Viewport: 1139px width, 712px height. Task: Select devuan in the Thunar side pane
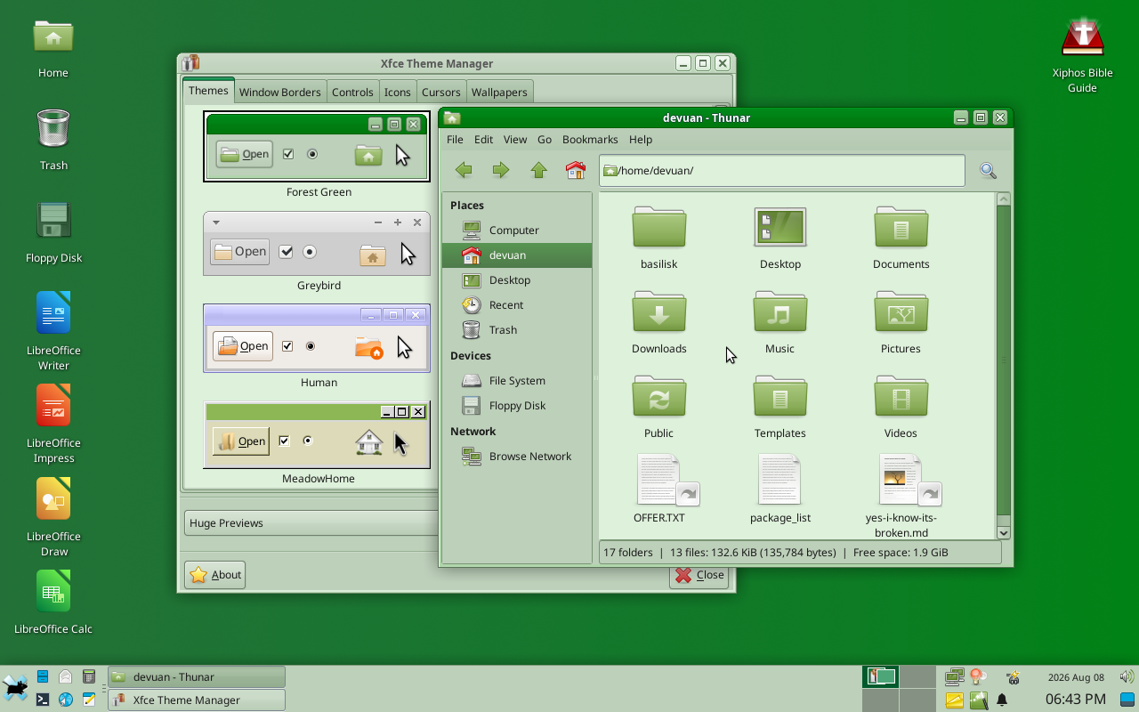click(x=517, y=255)
